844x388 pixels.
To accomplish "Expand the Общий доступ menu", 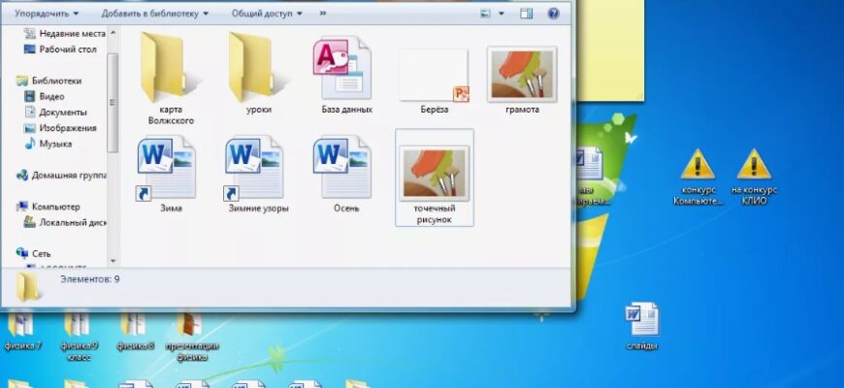I will click(267, 14).
